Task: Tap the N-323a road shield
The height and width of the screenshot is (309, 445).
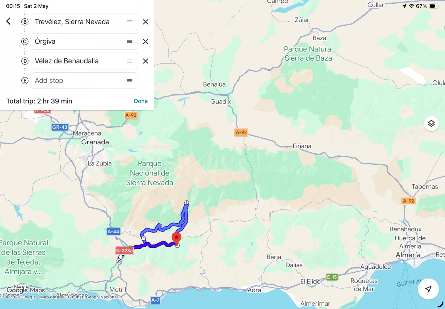Action: [125, 251]
